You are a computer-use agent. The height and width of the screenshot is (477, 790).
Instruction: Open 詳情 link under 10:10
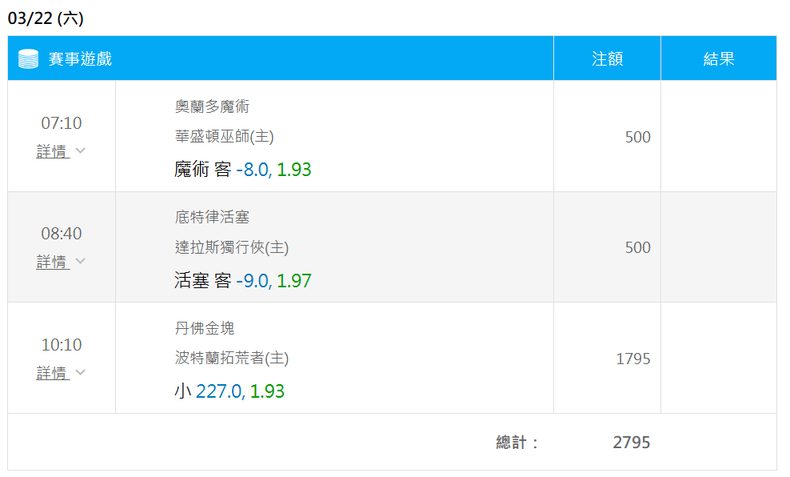[x=53, y=373]
